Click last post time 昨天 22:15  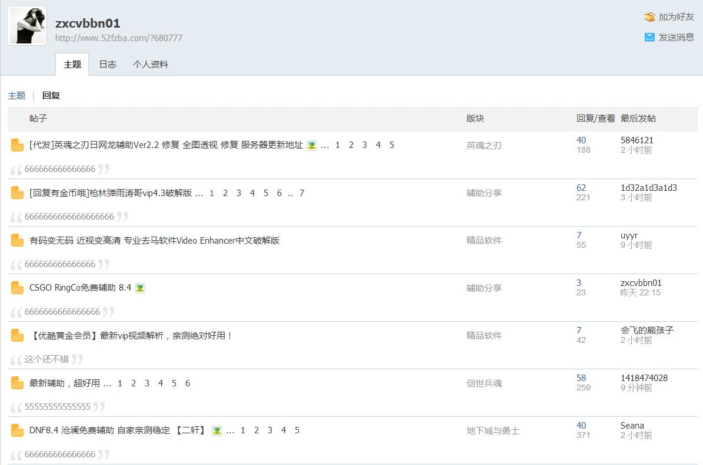coord(640,293)
